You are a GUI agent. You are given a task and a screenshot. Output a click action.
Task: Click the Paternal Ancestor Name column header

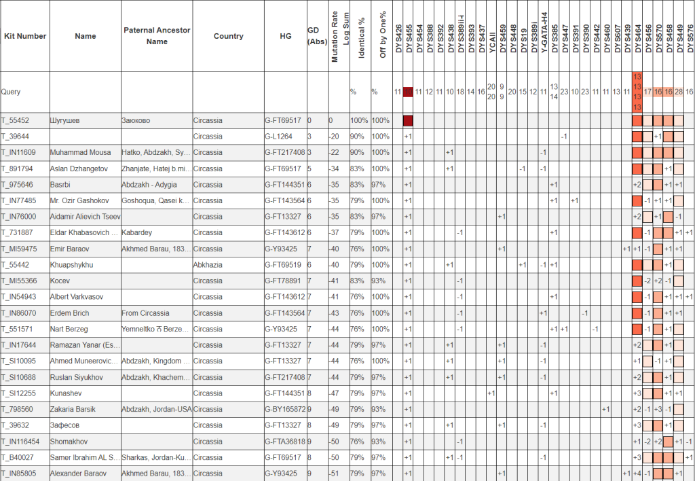tap(157, 36)
